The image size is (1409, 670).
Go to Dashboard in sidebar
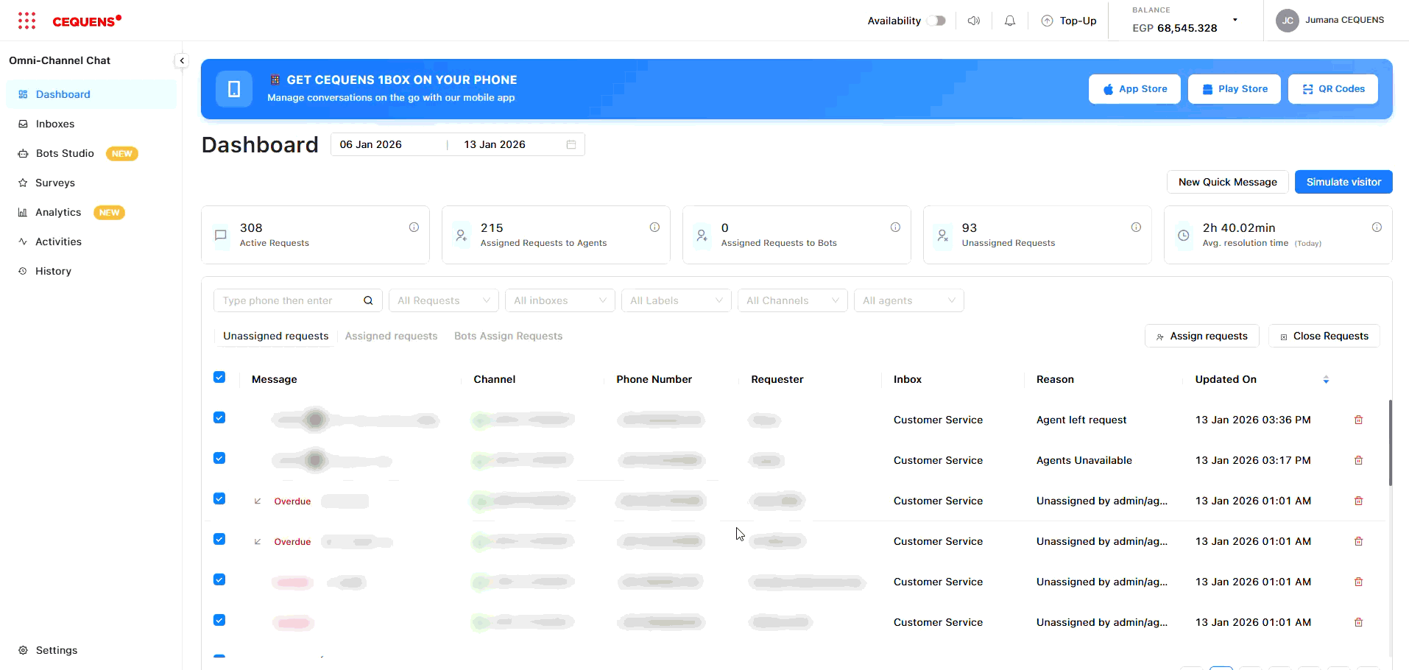pyautogui.click(x=91, y=94)
